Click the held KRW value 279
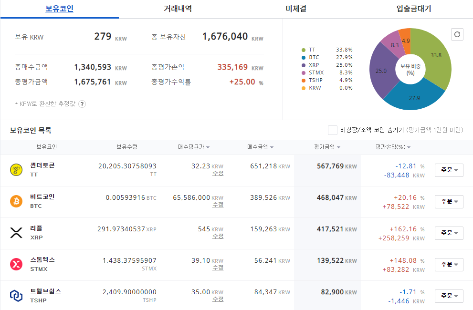The width and height of the screenshot is (473, 310). [103, 37]
